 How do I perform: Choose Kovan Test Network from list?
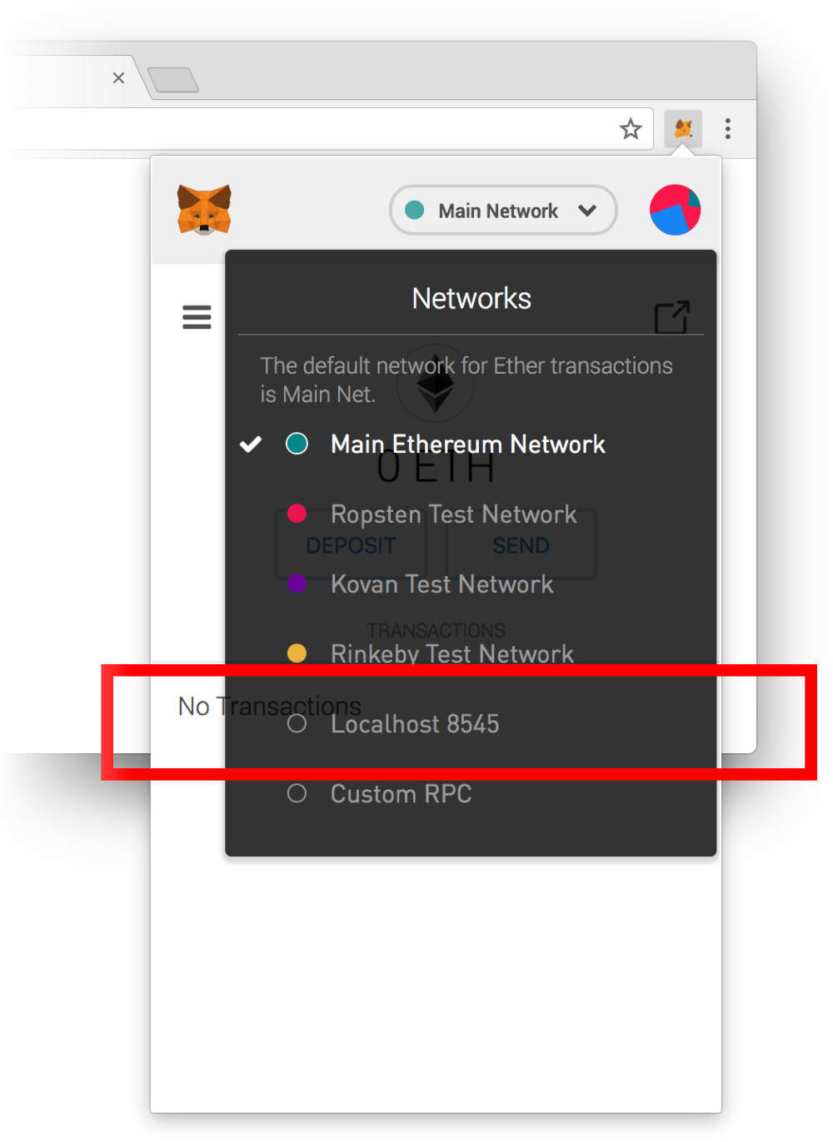441,583
